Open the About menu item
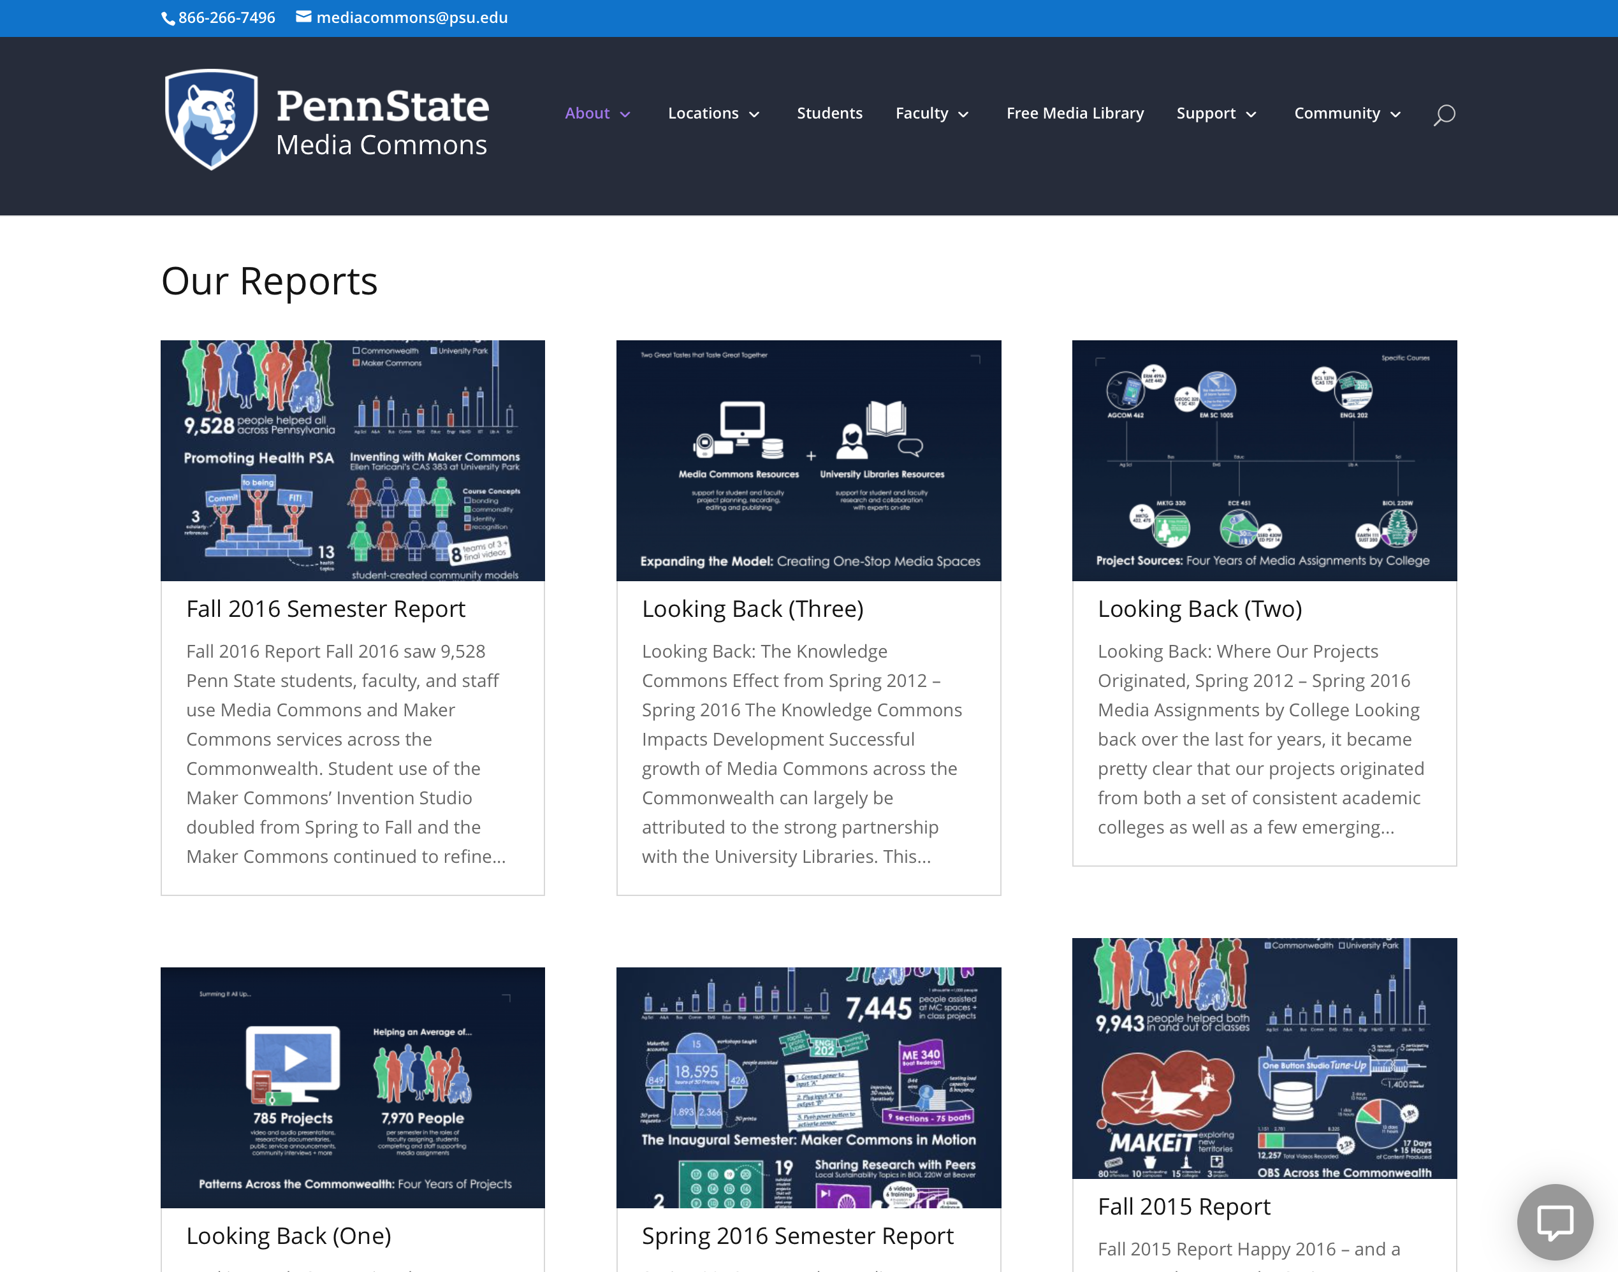This screenshot has height=1272, width=1618. coord(587,113)
